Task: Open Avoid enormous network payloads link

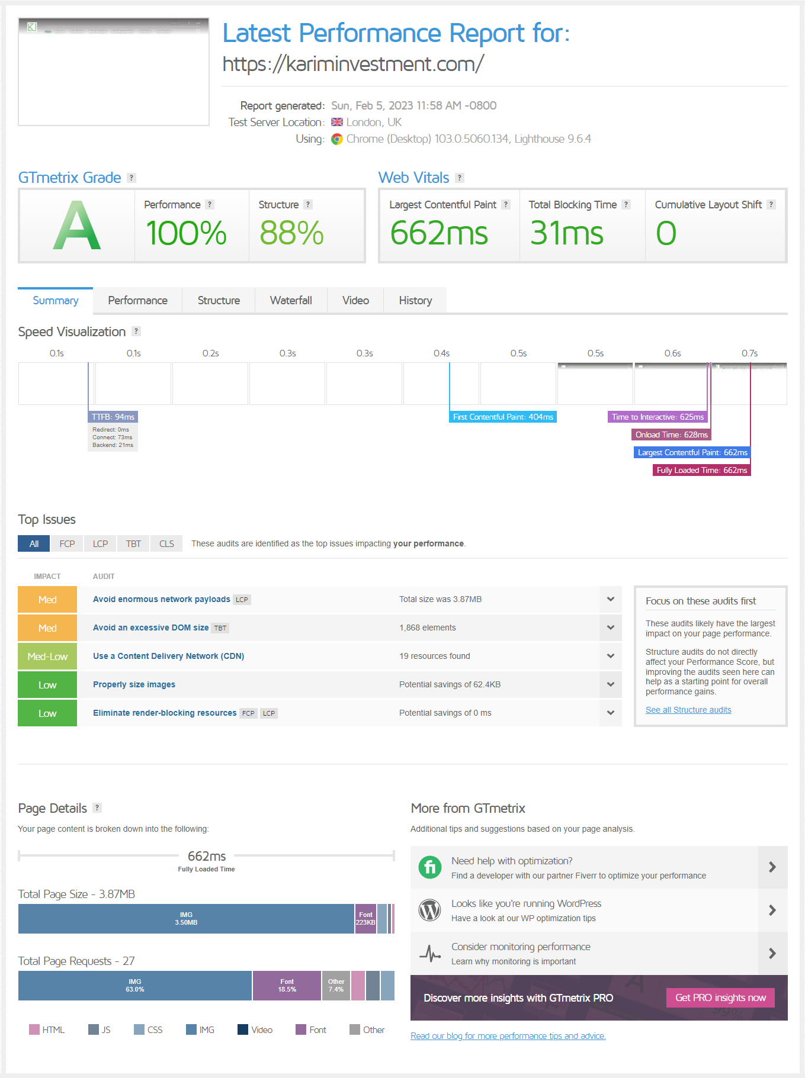Action: [x=162, y=599]
